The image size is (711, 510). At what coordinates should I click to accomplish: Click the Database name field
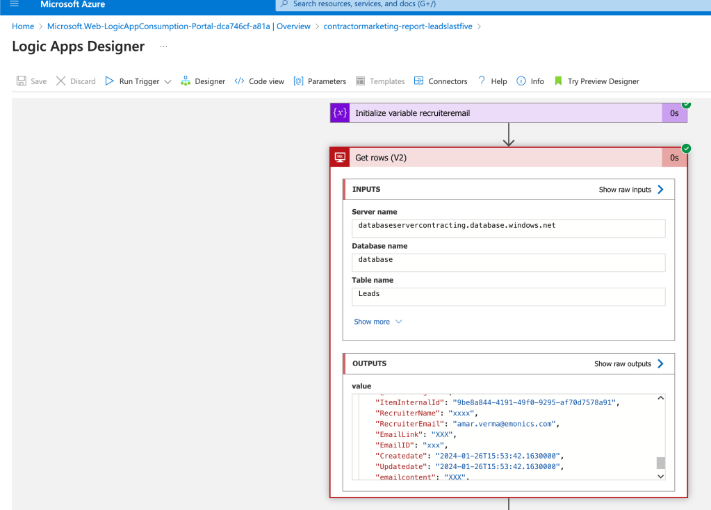click(508, 263)
